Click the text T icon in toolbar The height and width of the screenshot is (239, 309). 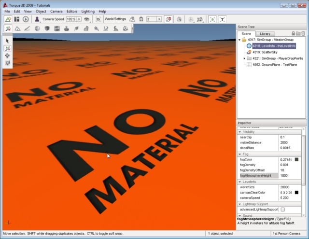[223, 19]
